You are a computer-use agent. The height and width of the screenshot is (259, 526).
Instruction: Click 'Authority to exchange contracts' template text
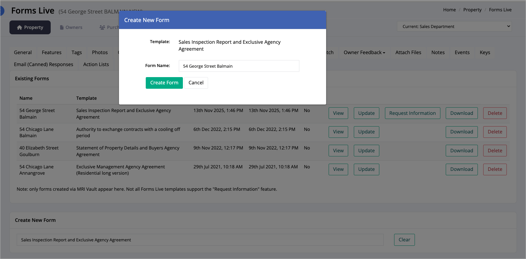click(128, 132)
